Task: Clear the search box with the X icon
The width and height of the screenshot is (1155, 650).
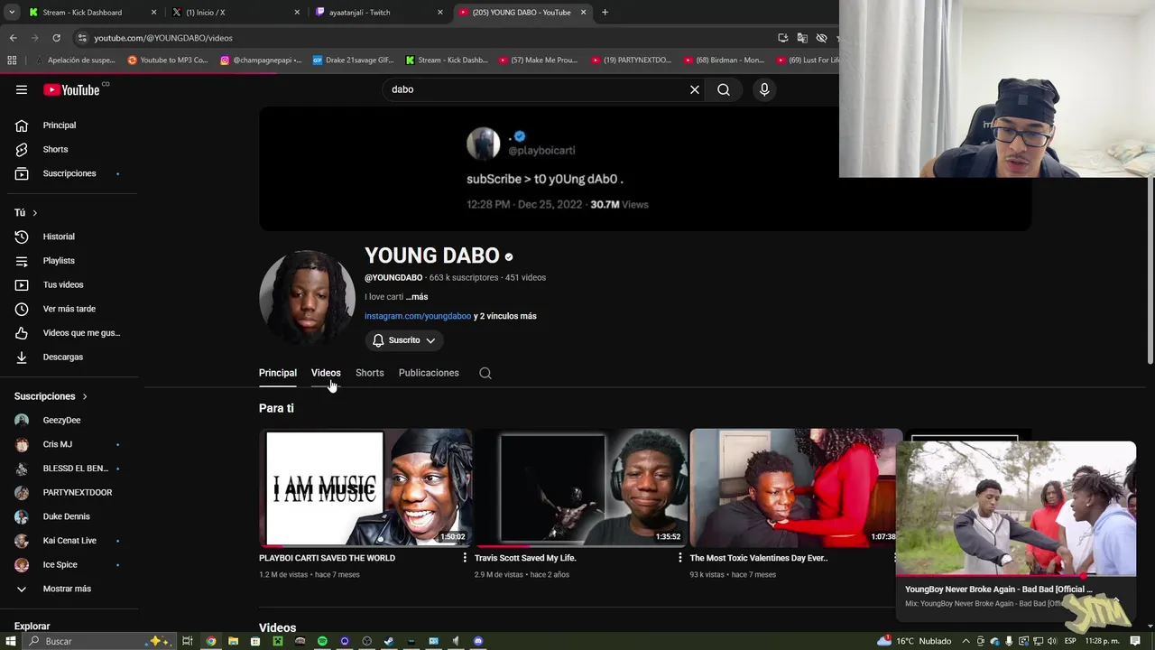Action: pyautogui.click(x=695, y=89)
